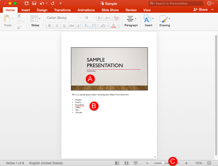The height and width of the screenshot is (166, 218).
Task: Switch to the Insert tab
Action: (26, 10)
